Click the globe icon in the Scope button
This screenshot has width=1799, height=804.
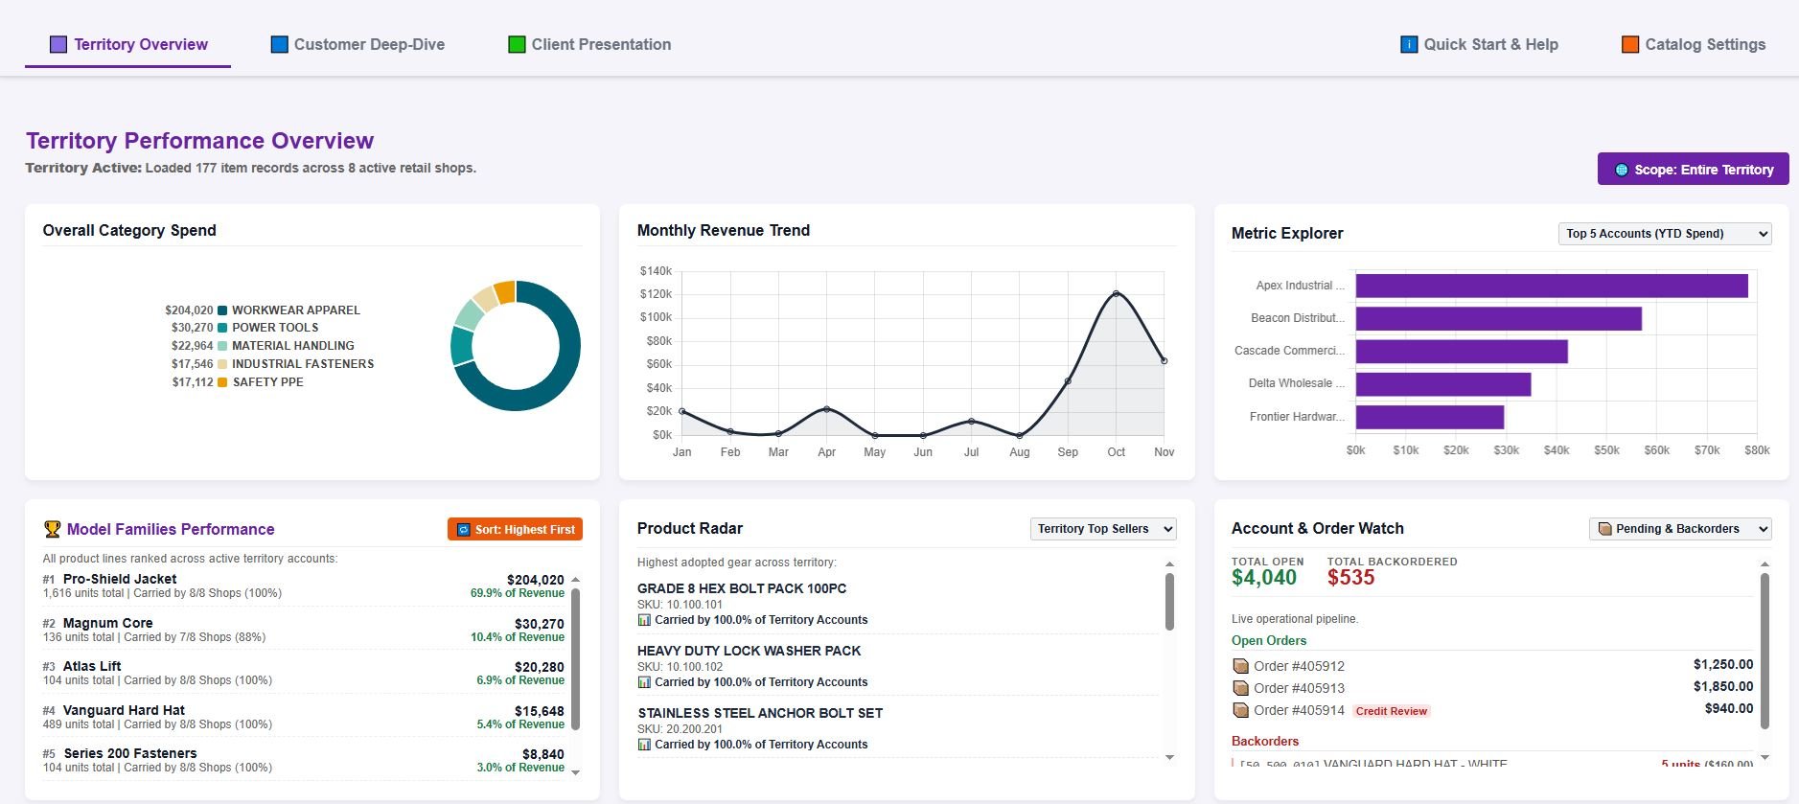click(x=1622, y=170)
